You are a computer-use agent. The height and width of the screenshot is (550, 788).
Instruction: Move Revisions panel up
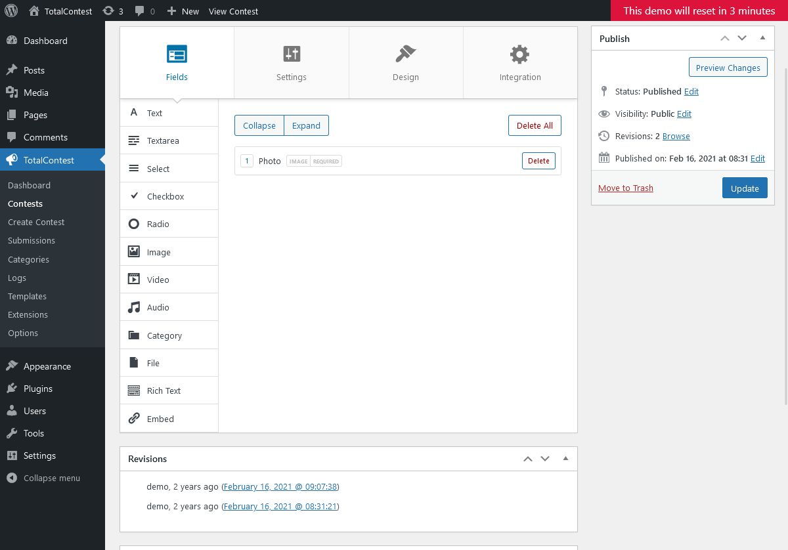pyautogui.click(x=528, y=459)
